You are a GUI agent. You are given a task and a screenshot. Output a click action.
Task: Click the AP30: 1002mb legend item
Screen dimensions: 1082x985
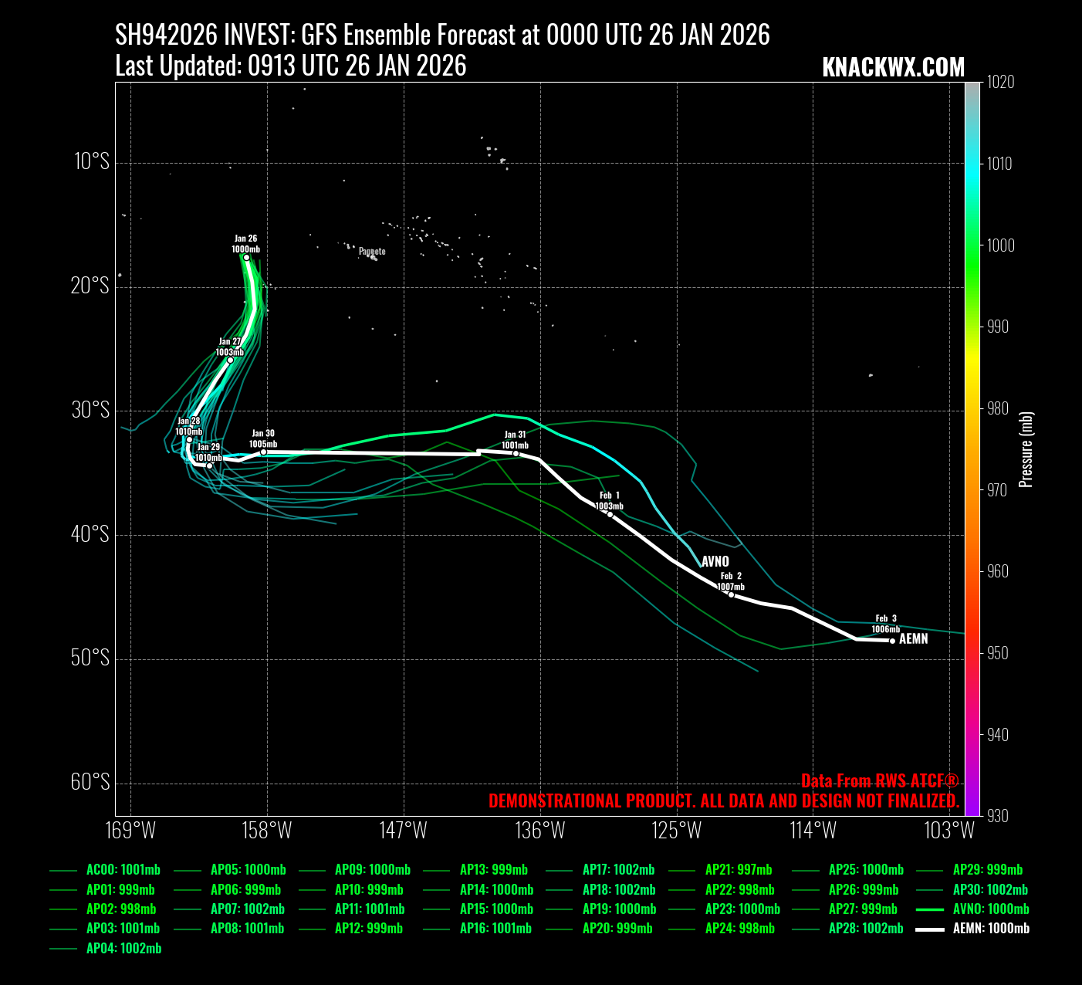(990, 890)
